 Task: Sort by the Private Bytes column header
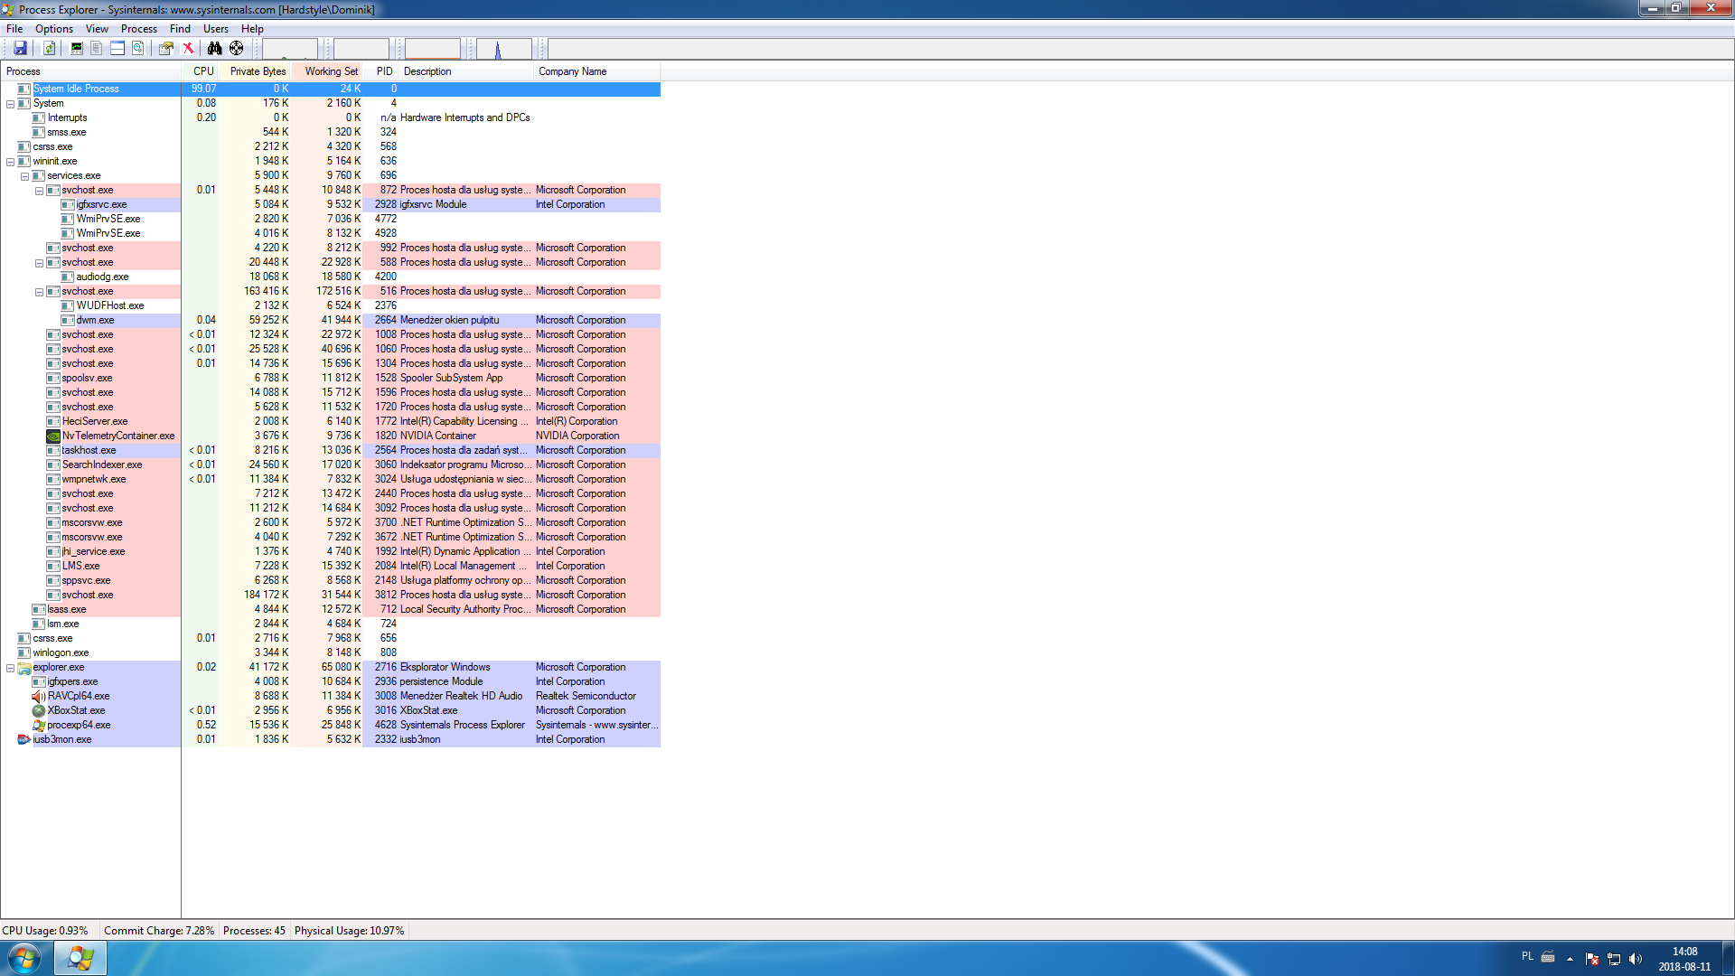click(256, 71)
